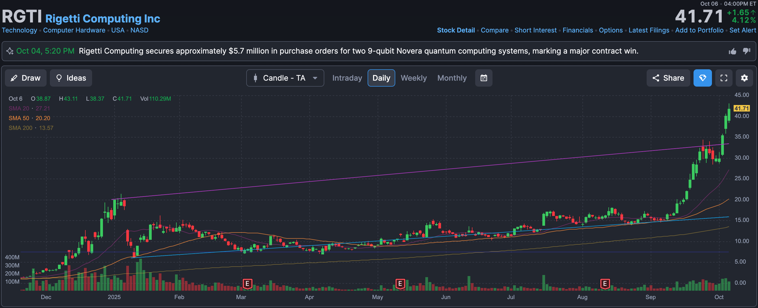758x308 pixels.
Task: Click the star icon beside the news headline
Action: 10,51
